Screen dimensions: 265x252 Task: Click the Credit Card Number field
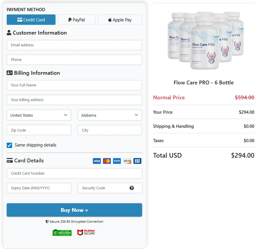pos(74,173)
